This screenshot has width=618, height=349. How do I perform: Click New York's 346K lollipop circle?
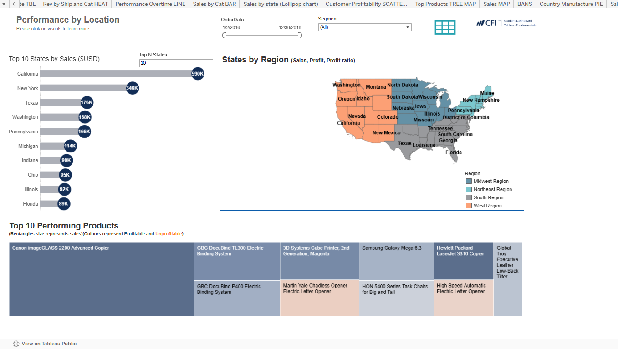coord(132,88)
